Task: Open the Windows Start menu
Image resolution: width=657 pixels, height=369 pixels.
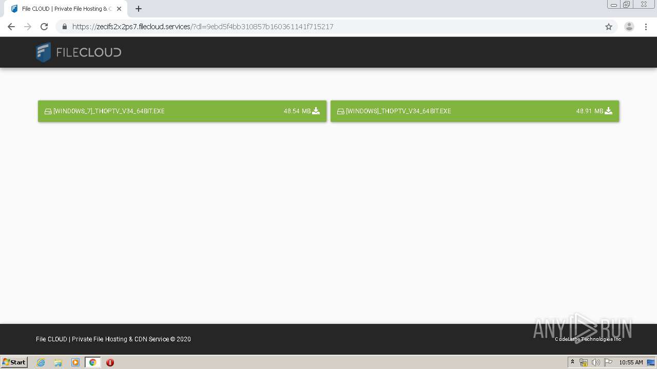Action: 14,362
